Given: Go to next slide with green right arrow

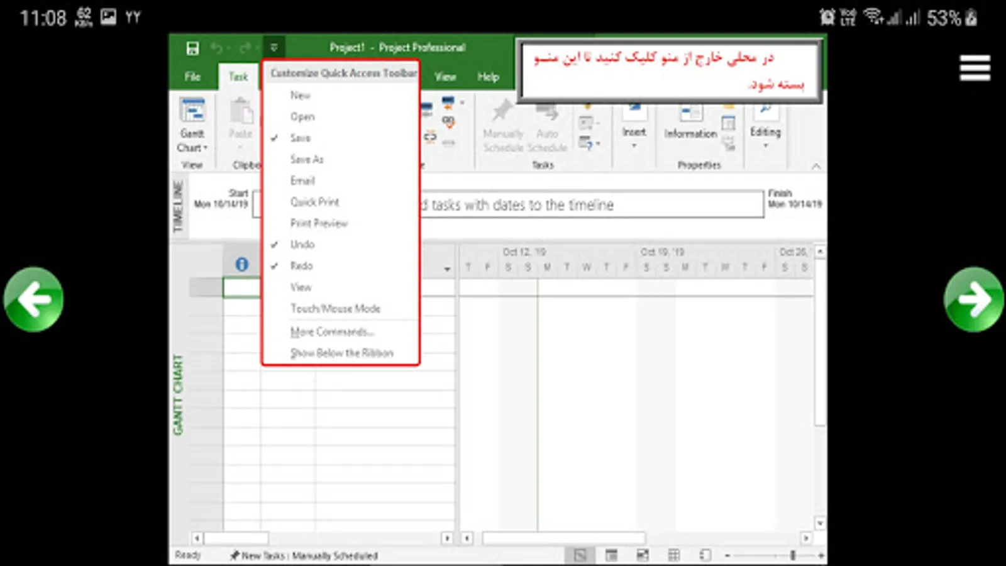Looking at the screenshot, I should pos(973,299).
